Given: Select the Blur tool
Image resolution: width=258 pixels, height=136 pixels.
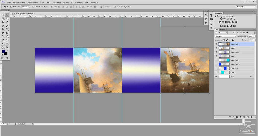Looking at the screenshot, I should (x=3, y=36).
